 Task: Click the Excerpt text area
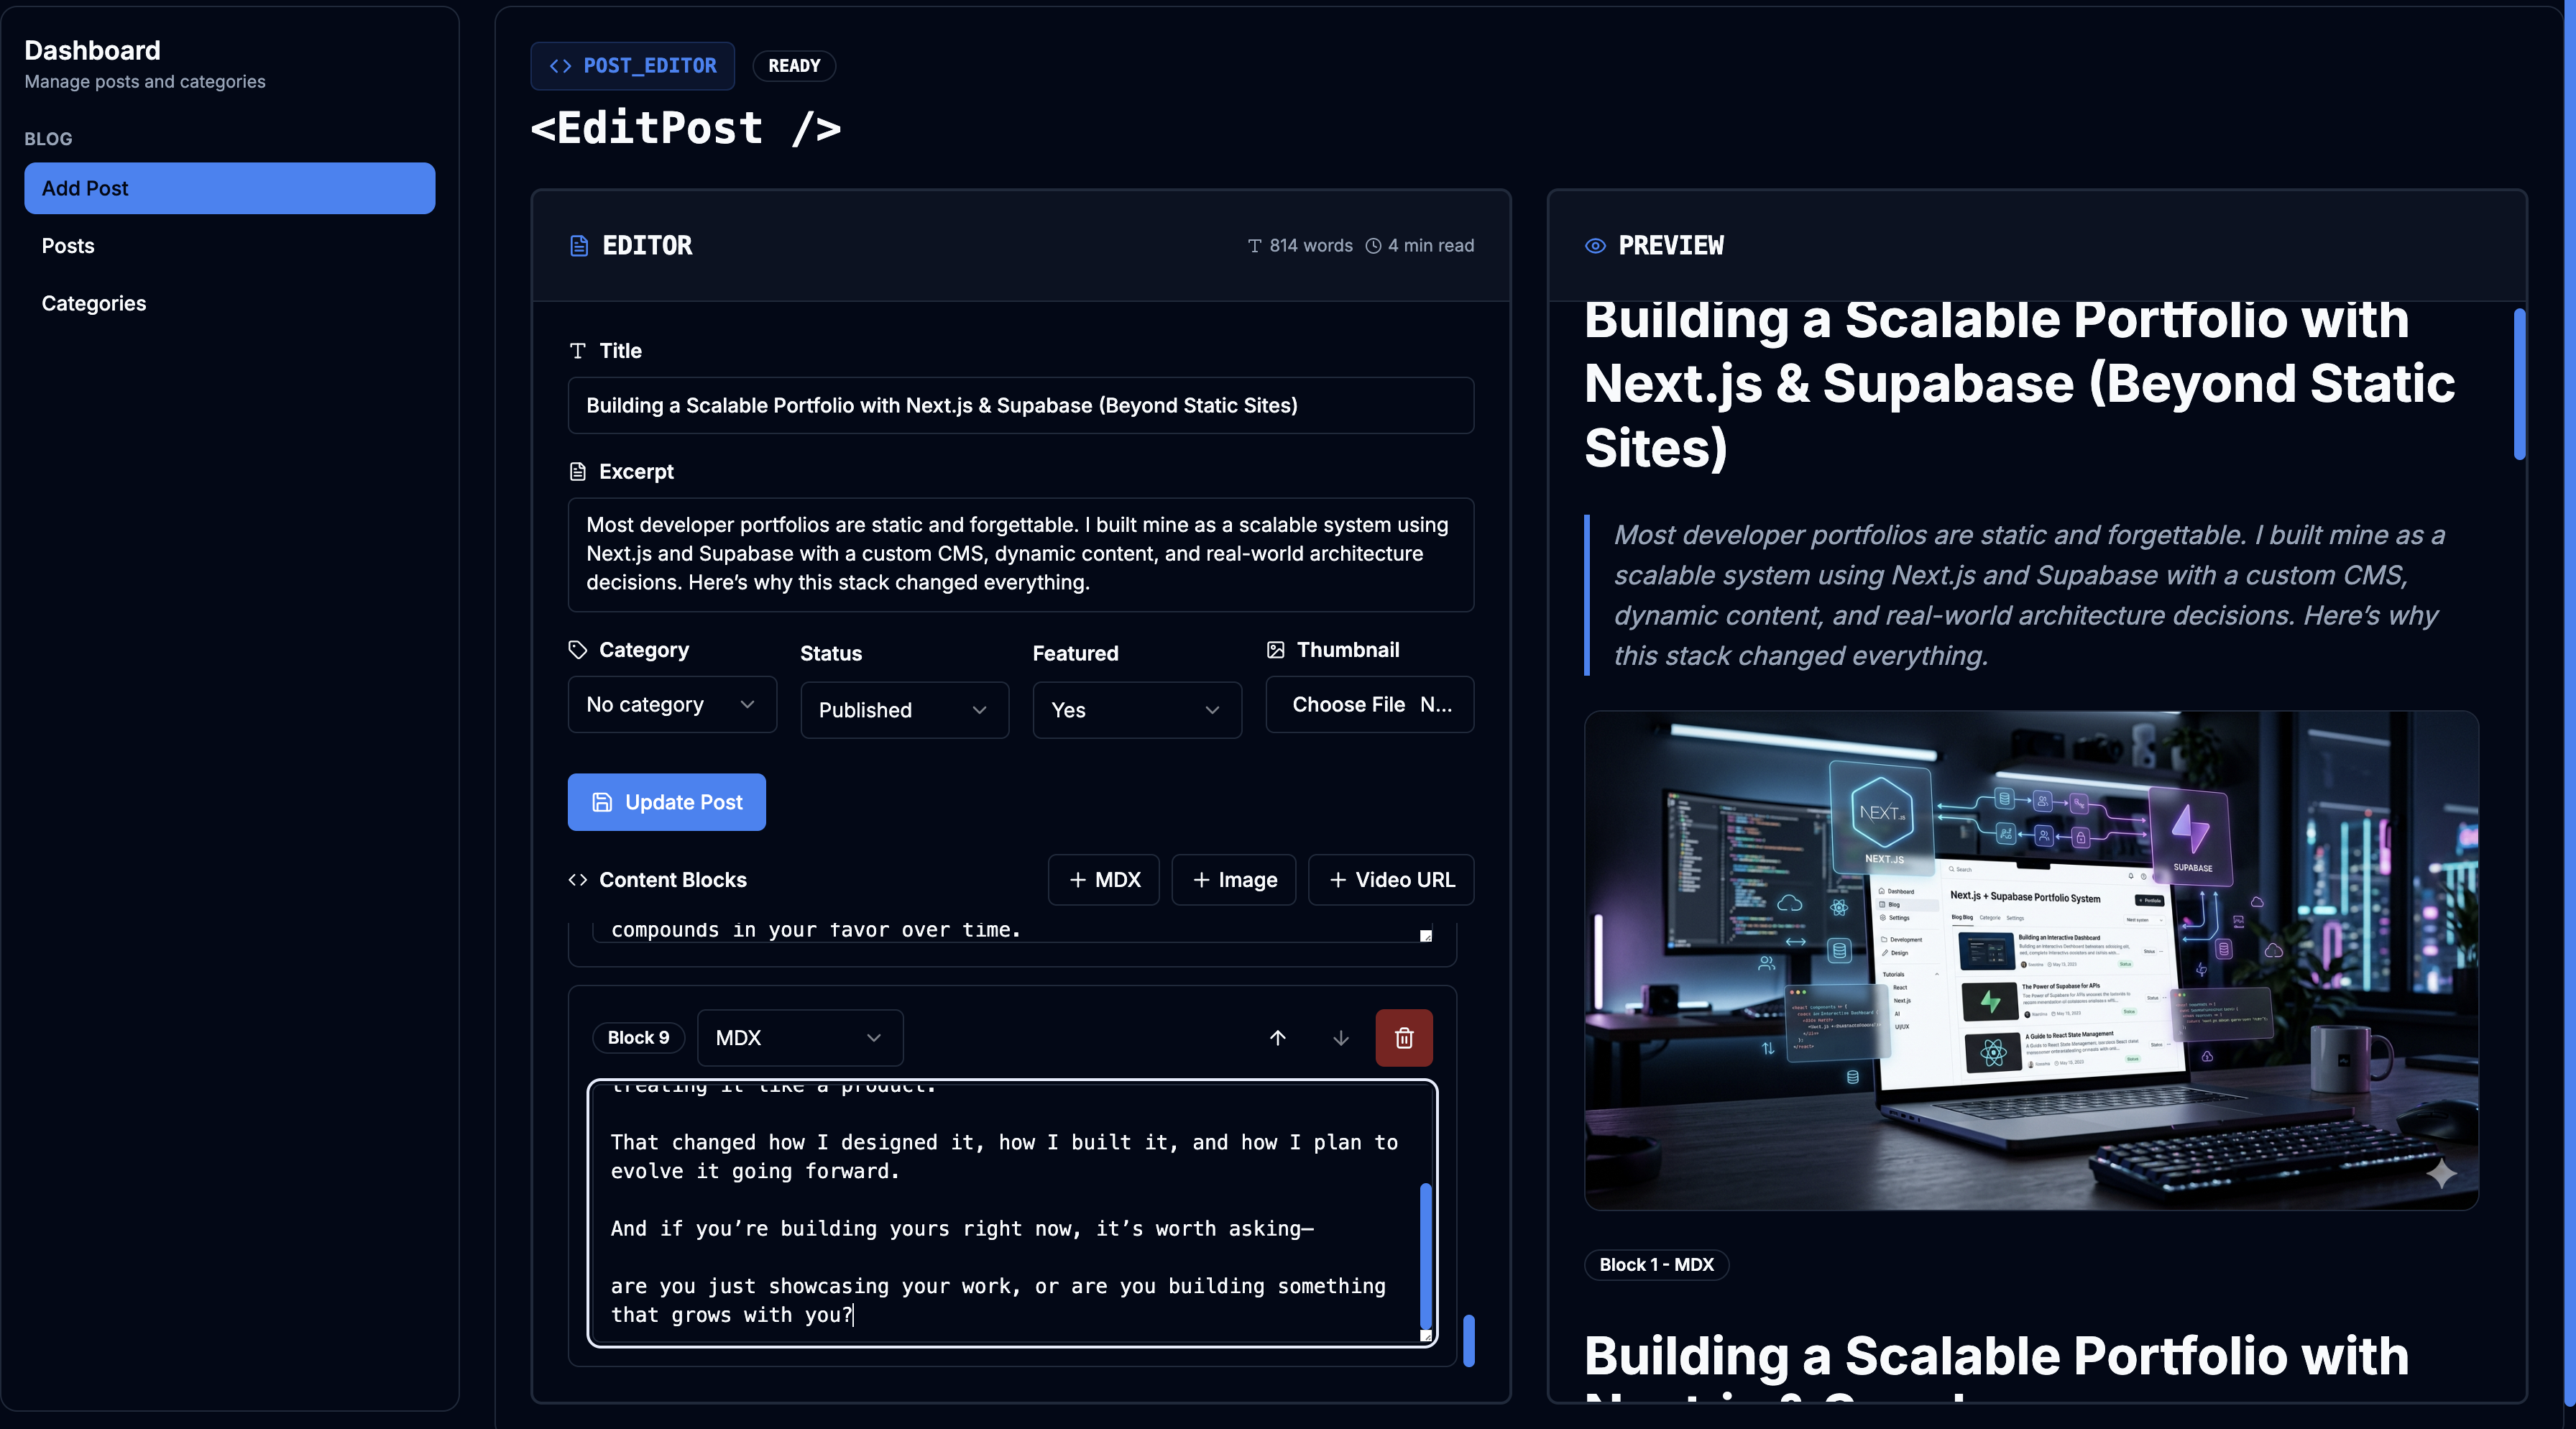1021,554
